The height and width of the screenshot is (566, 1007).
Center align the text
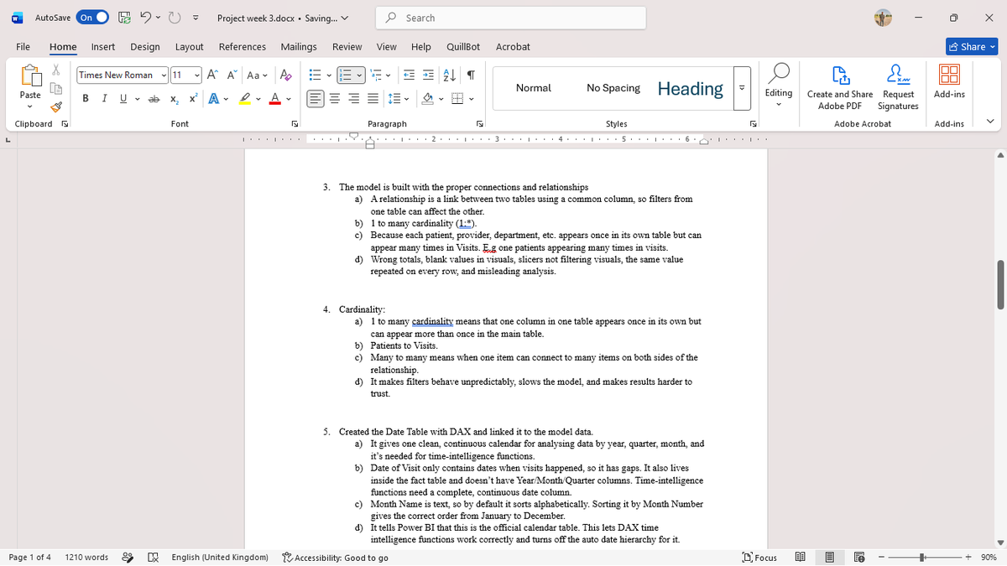point(334,99)
